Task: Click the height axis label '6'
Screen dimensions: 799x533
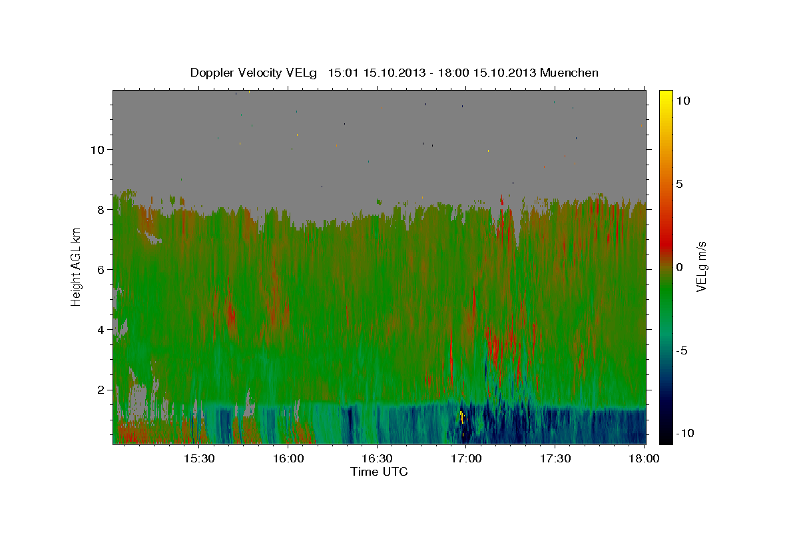Action: [x=102, y=269]
